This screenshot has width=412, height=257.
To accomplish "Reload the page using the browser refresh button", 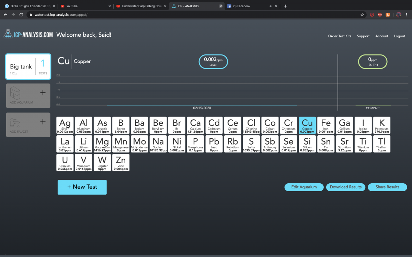I will [21, 15].
